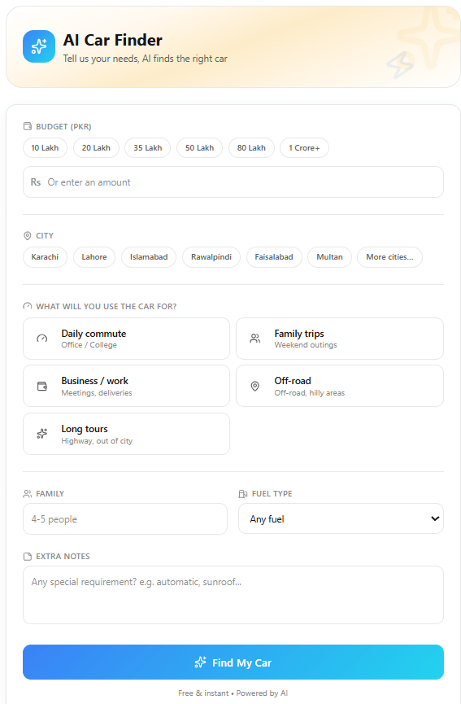Click the people icon beside Family label
The height and width of the screenshot is (704, 461).
[28, 494]
